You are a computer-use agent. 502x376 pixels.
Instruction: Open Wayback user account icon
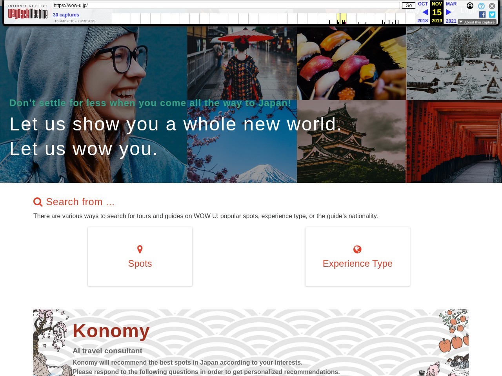pyautogui.click(x=470, y=6)
